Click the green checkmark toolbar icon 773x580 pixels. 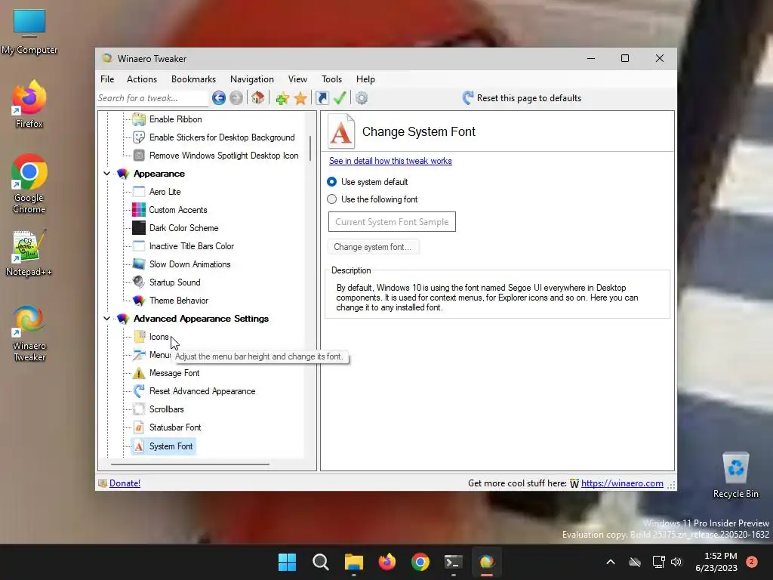(x=340, y=97)
